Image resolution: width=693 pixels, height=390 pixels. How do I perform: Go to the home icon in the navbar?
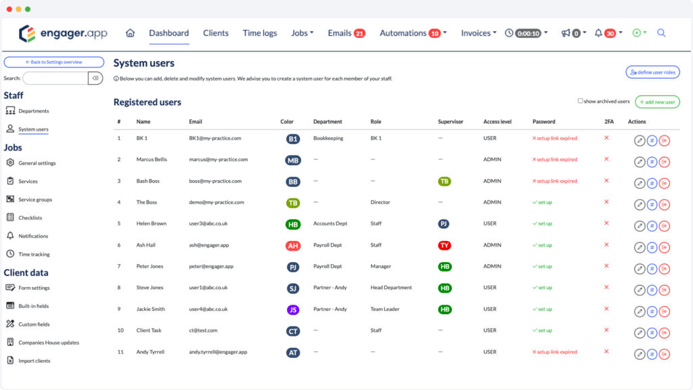(x=130, y=33)
